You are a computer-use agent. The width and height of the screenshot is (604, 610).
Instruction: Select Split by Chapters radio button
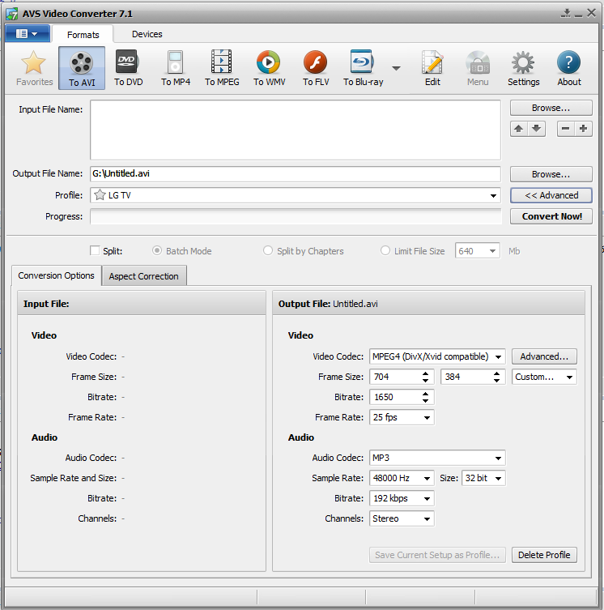(x=267, y=250)
